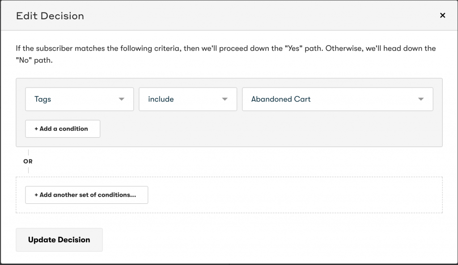The image size is (458, 265).
Task: Click the gray condition group panel background
Action: 263,130
